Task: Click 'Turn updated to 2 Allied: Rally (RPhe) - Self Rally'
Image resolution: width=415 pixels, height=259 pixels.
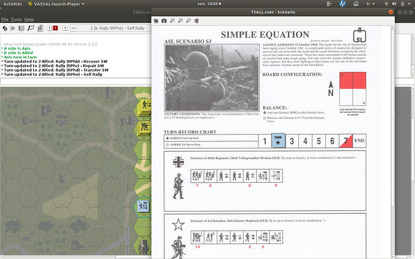Action: pos(52,75)
